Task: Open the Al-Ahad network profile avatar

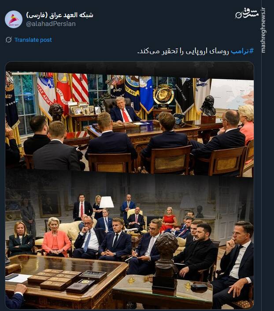Action: (14, 19)
